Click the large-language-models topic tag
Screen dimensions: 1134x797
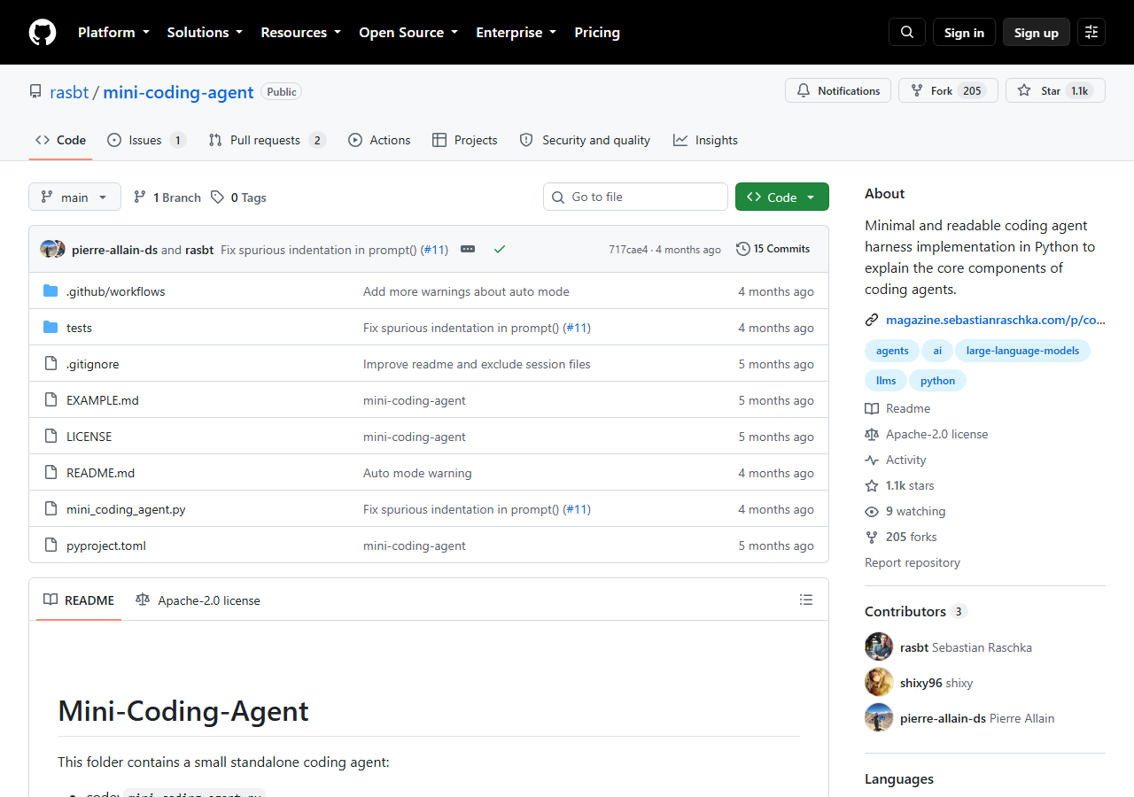1022,351
